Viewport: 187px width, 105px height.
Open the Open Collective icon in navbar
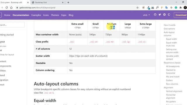(x=169, y=15)
